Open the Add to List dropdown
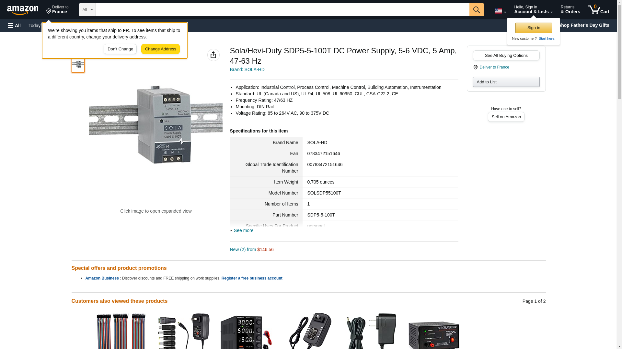This screenshot has width=622, height=349. tap(506, 82)
